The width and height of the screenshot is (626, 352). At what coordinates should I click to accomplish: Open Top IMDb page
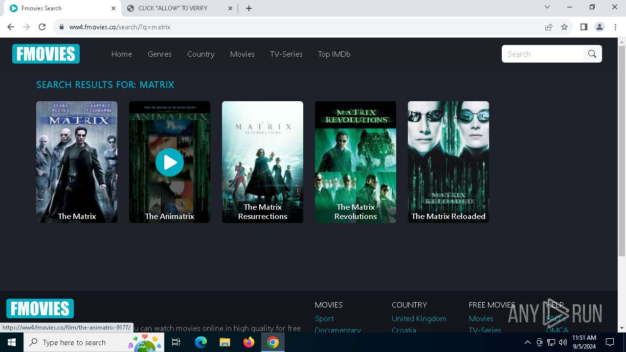point(334,54)
